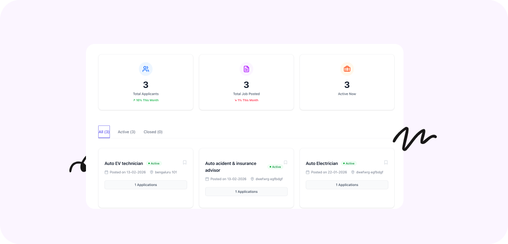The image size is (508, 244).
Task: View applications for Auto Electrician
Action: pos(347,185)
